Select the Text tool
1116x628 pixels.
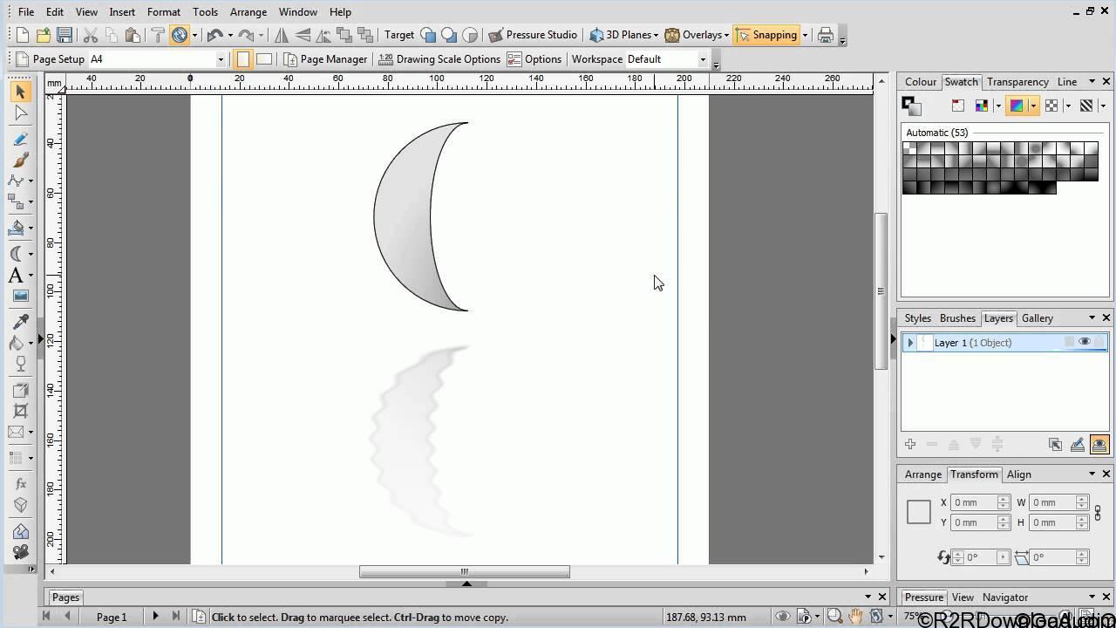20,275
